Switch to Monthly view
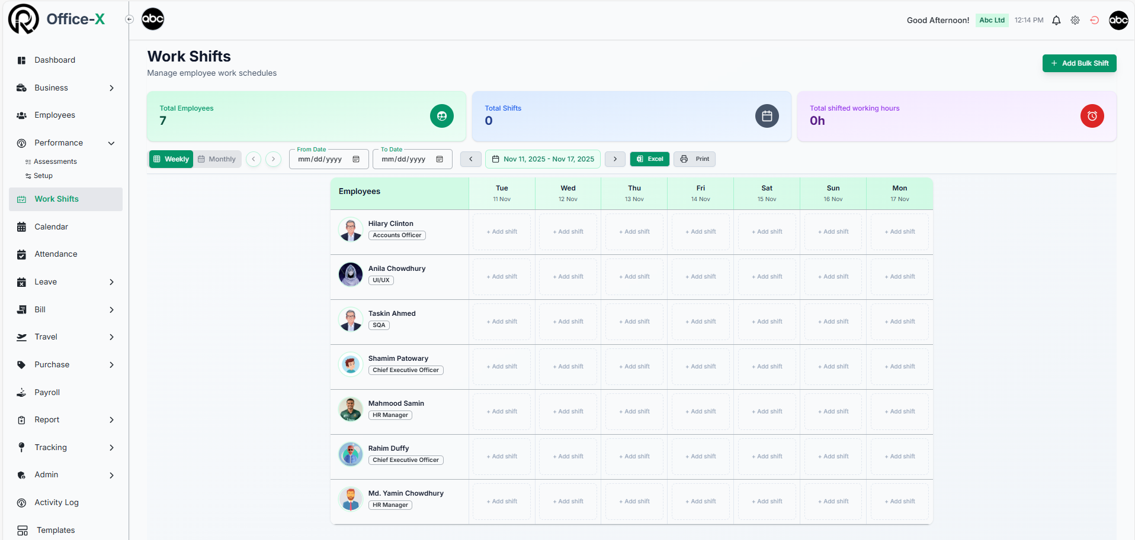1135x540 pixels. coord(217,159)
